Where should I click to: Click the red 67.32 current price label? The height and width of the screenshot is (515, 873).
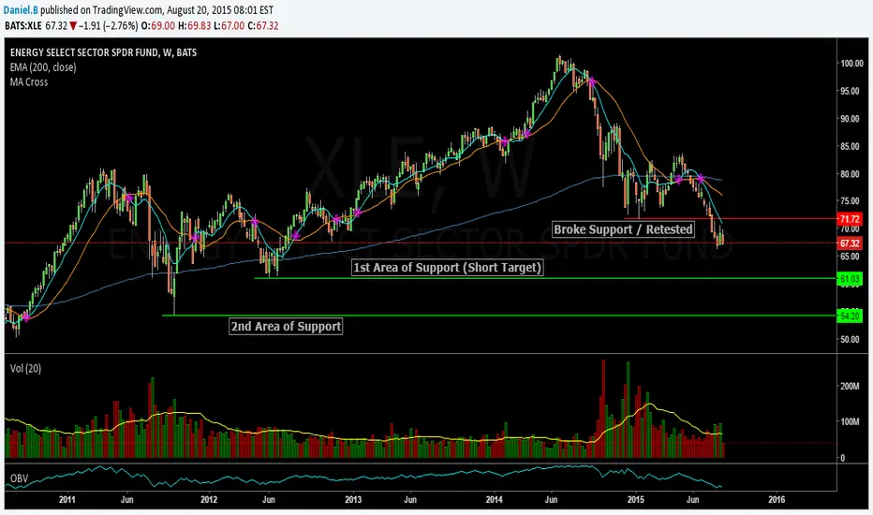click(850, 243)
